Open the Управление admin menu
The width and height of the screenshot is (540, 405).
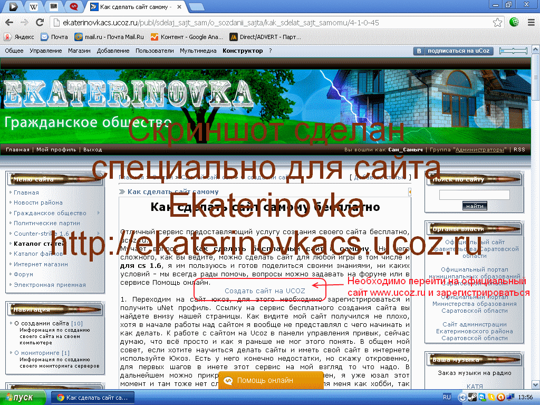click(45, 51)
